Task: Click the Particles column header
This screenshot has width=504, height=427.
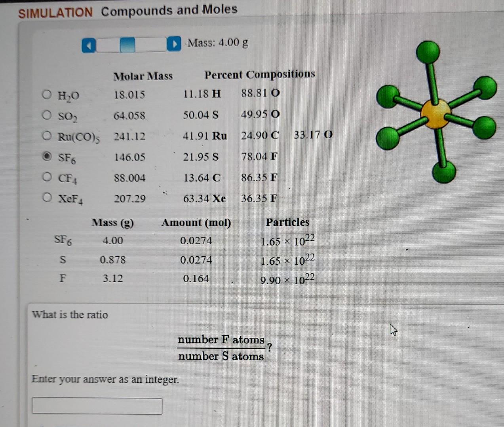Action: (287, 222)
